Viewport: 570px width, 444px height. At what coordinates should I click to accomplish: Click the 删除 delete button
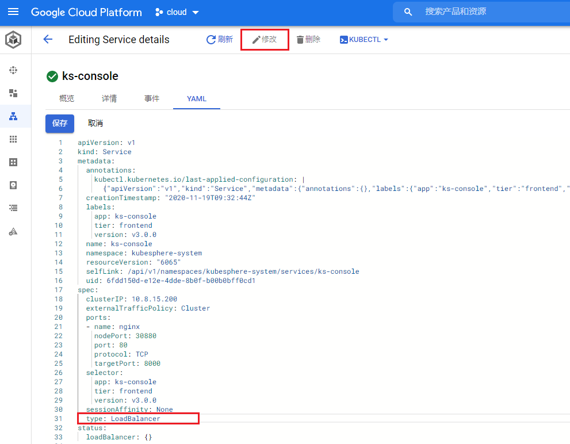pyautogui.click(x=308, y=39)
